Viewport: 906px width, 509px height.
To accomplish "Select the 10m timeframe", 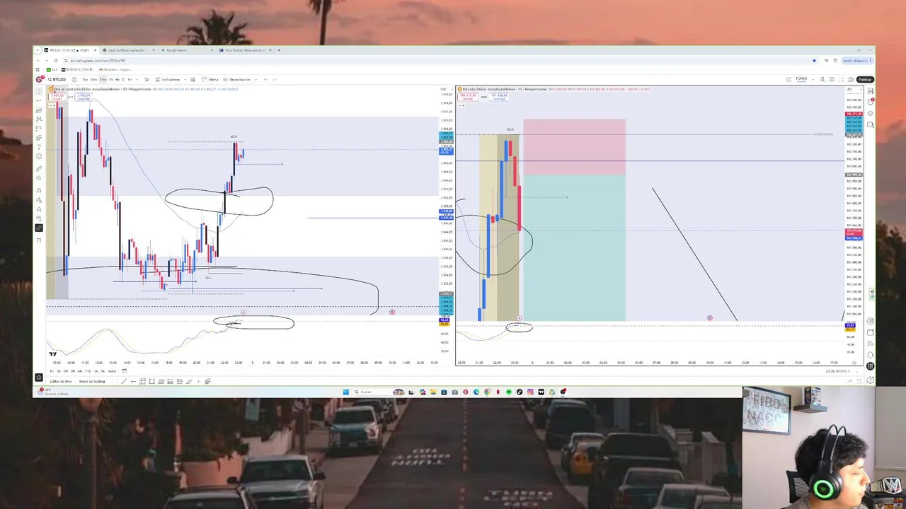I will pos(93,79).
